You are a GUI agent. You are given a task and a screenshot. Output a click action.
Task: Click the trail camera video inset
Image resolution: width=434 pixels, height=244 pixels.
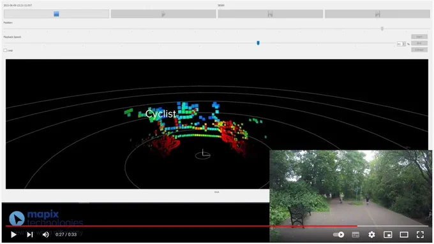350,196
